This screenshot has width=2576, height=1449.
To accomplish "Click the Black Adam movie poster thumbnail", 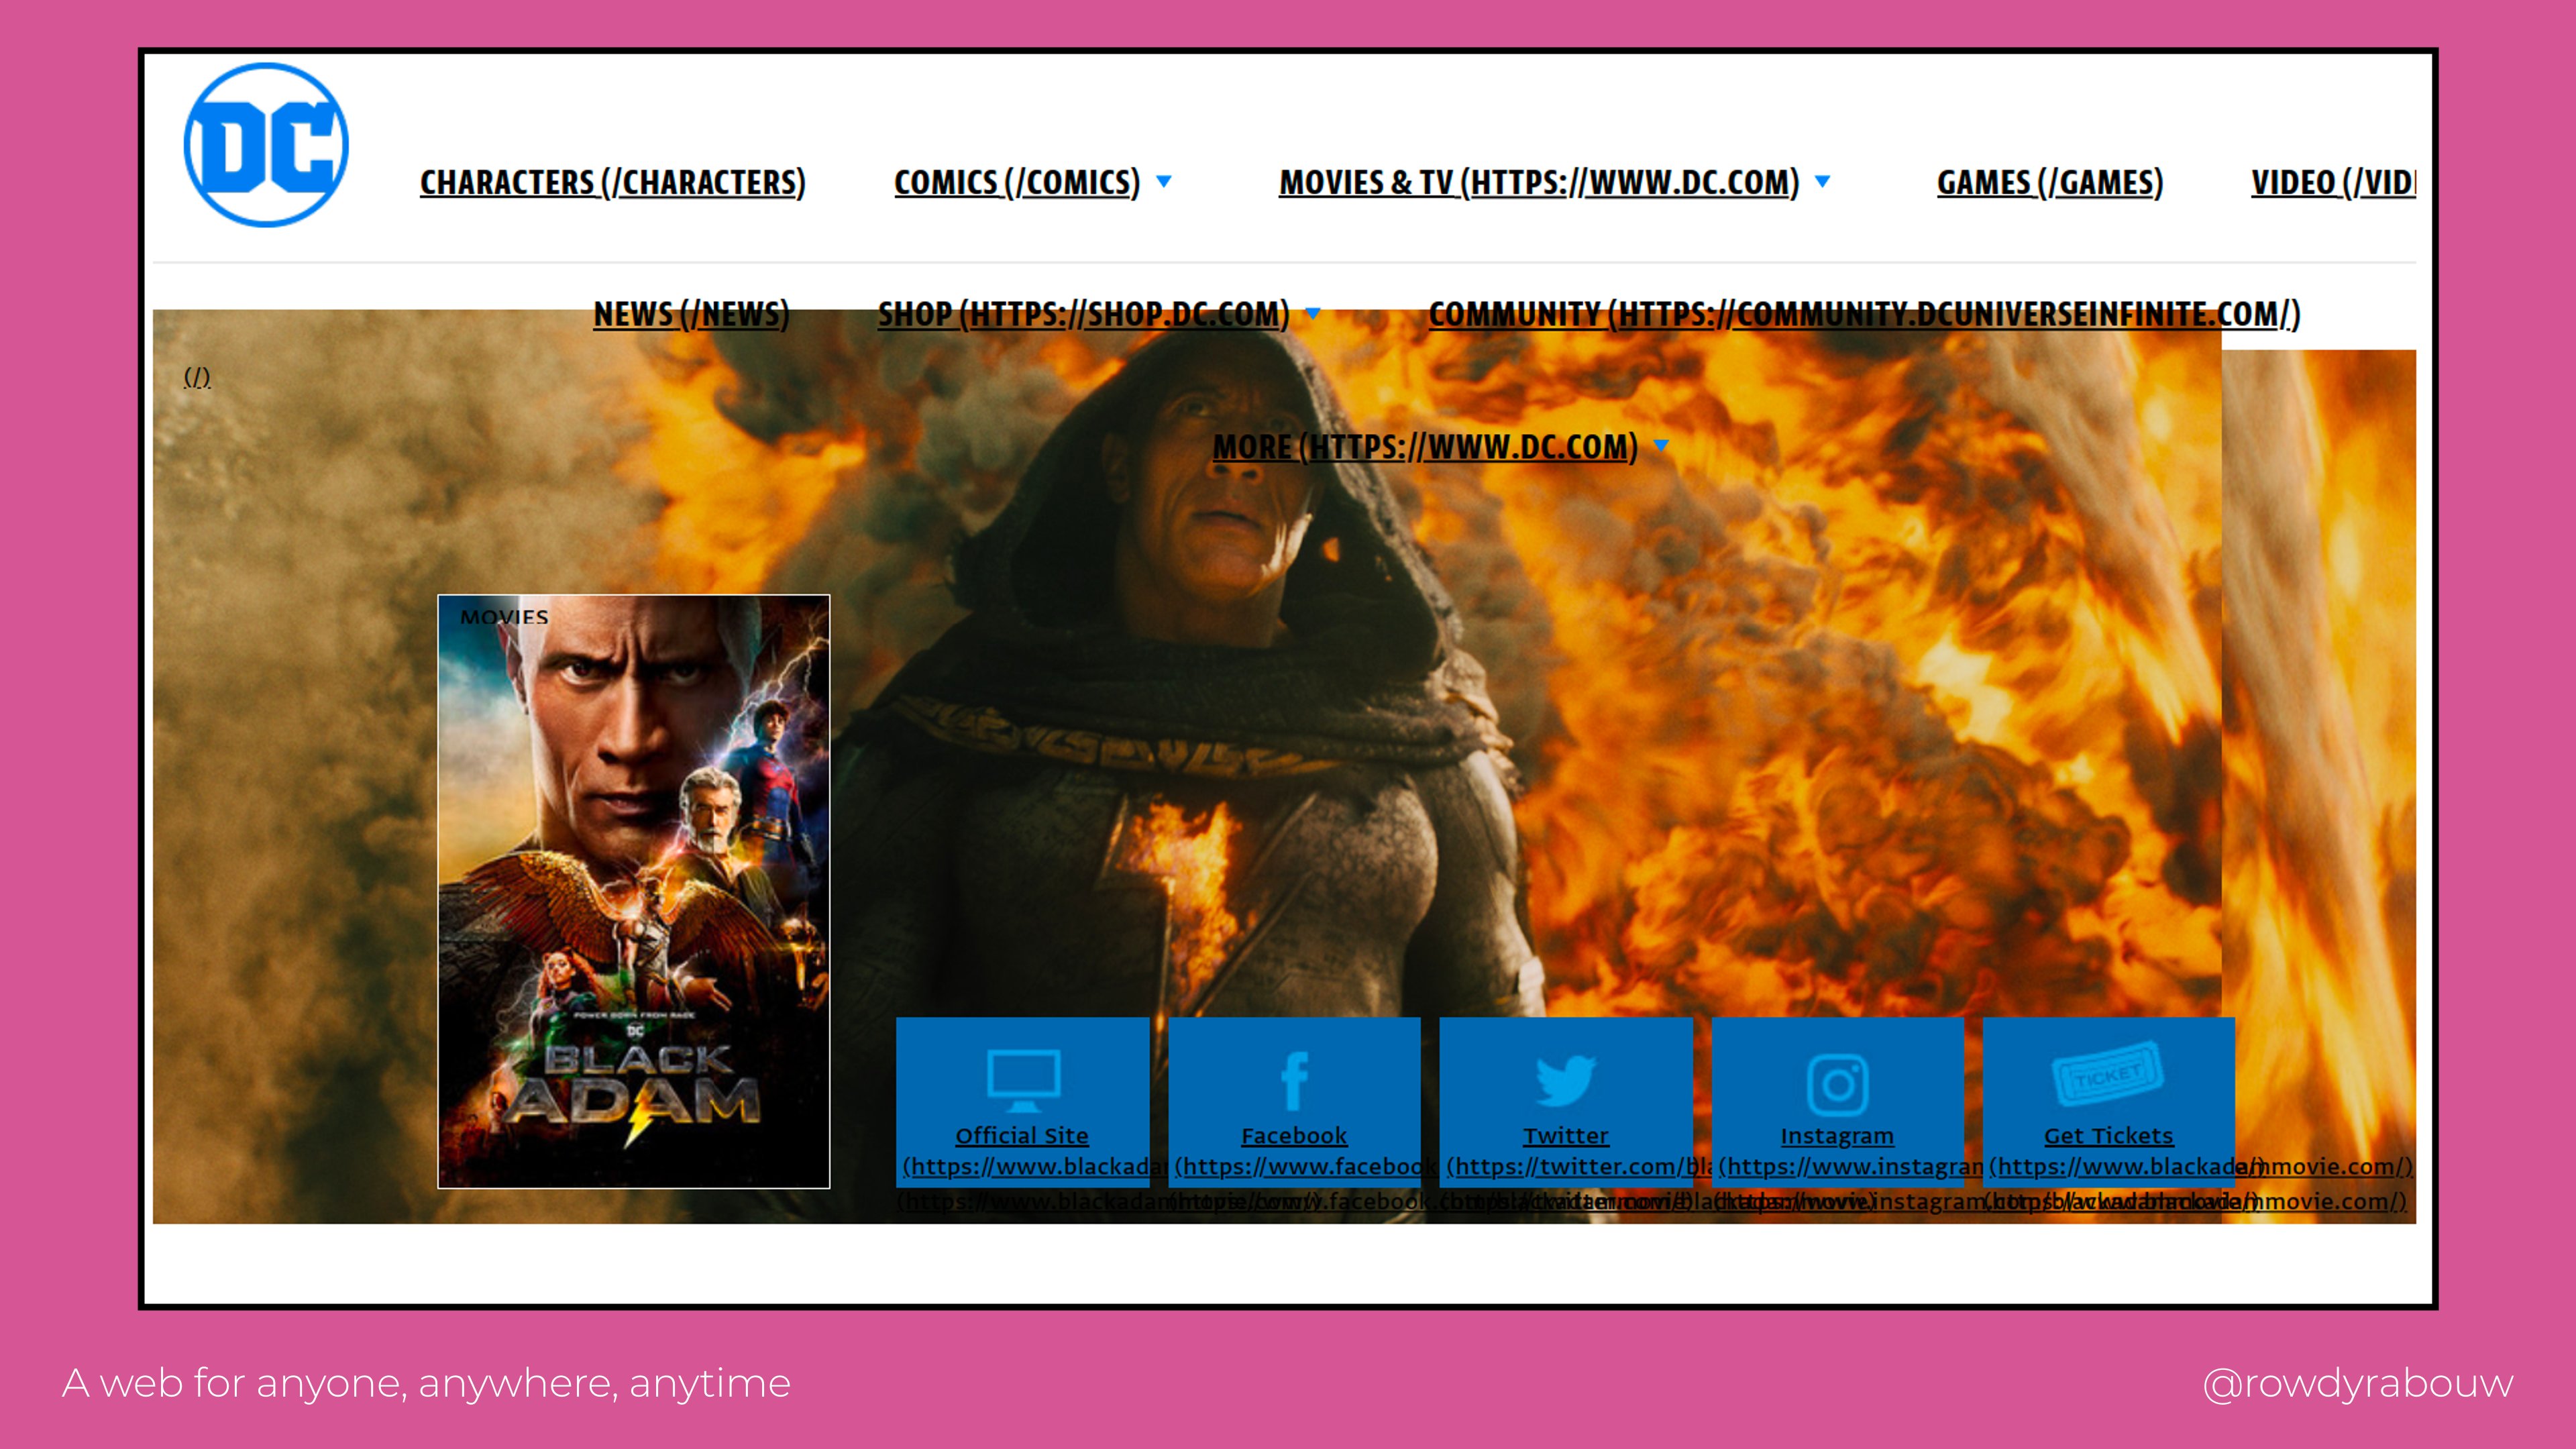I will click(633, 891).
